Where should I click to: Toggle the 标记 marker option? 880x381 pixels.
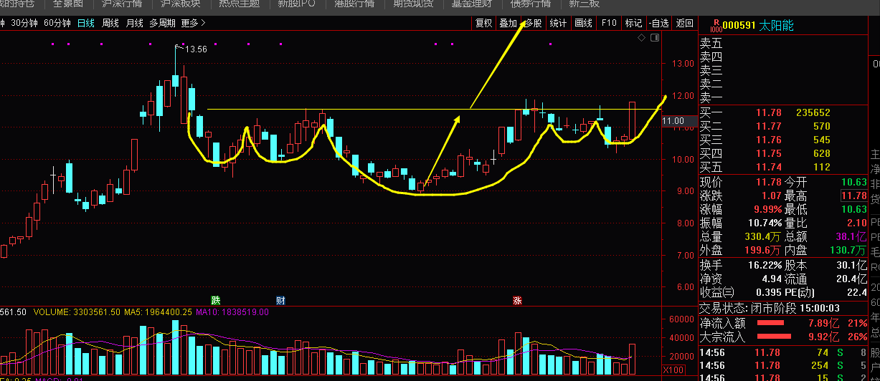point(633,23)
